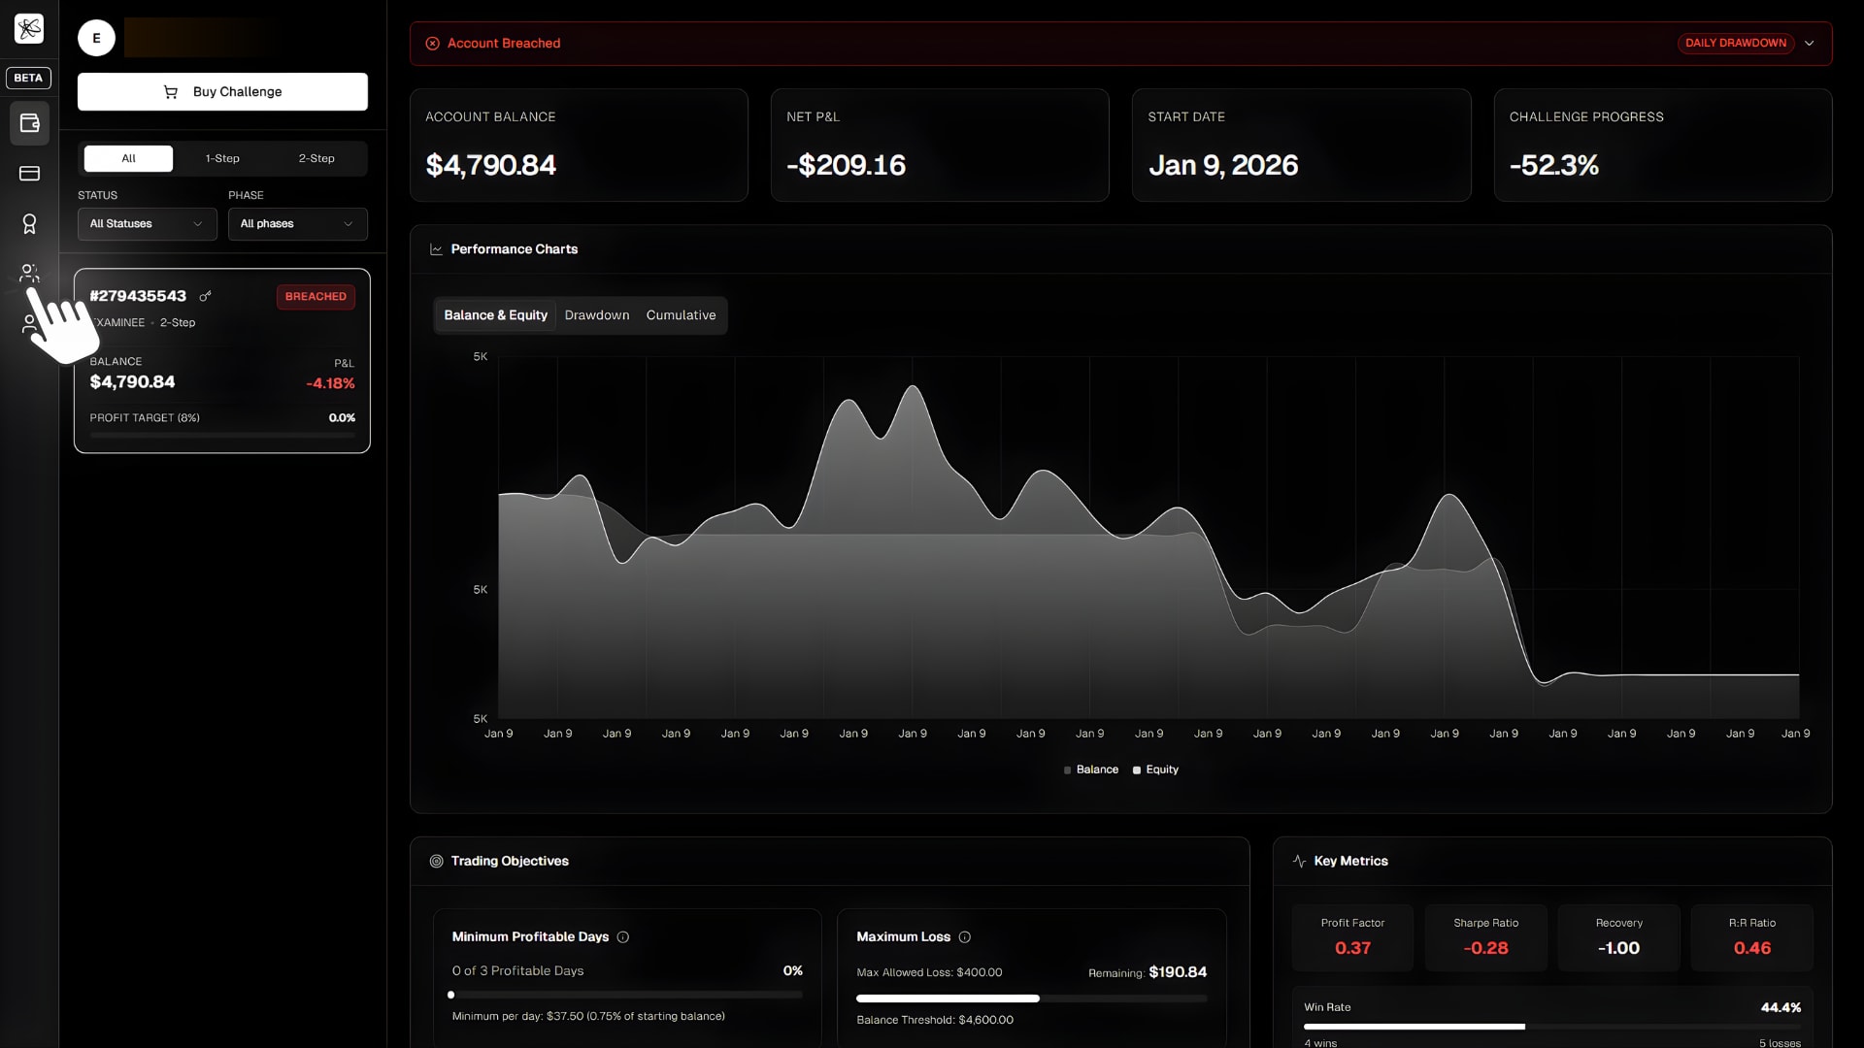Show info for Maximum Loss

pyautogui.click(x=965, y=937)
